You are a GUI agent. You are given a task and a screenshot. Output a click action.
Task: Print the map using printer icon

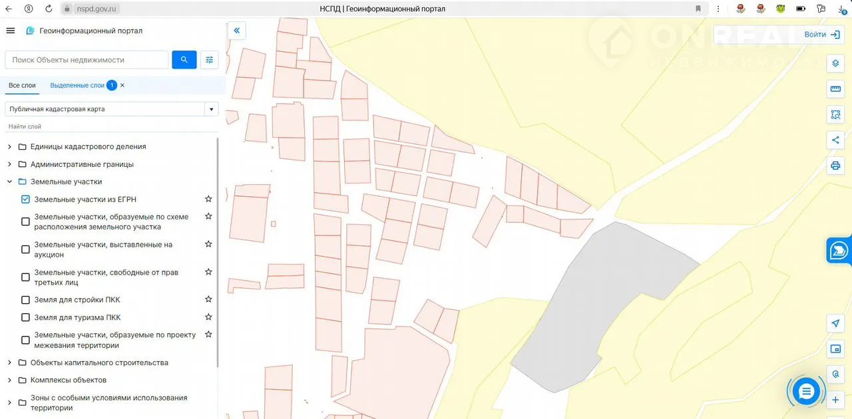click(835, 165)
